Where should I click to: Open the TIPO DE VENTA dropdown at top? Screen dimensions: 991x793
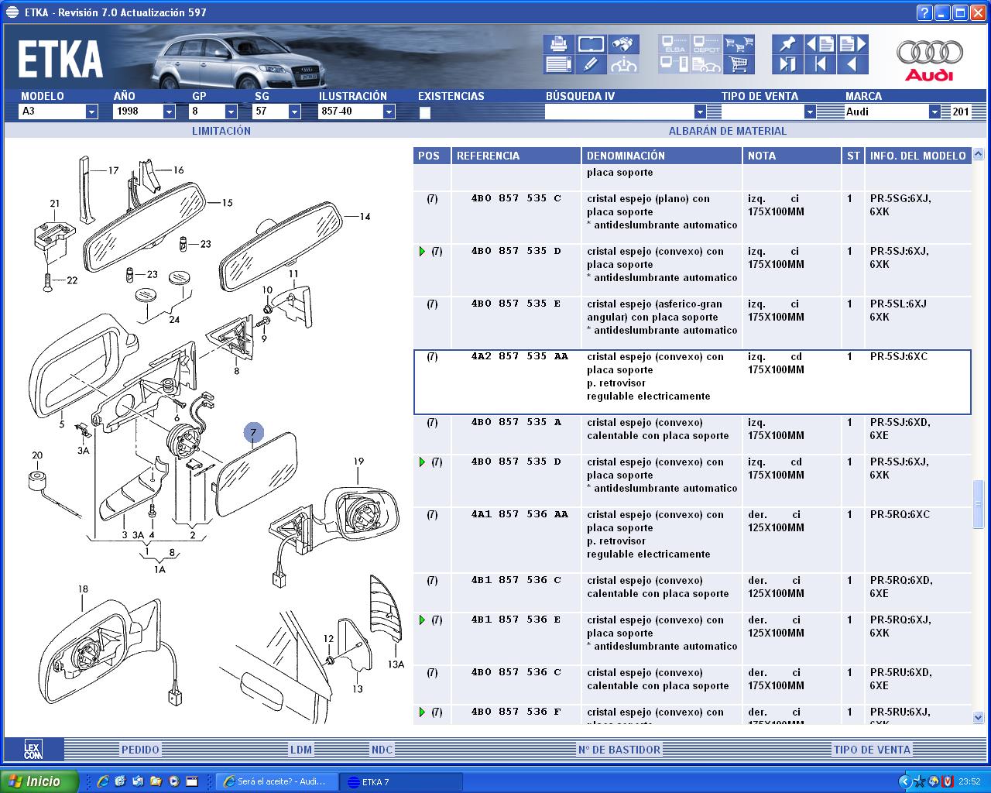coord(810,112)
